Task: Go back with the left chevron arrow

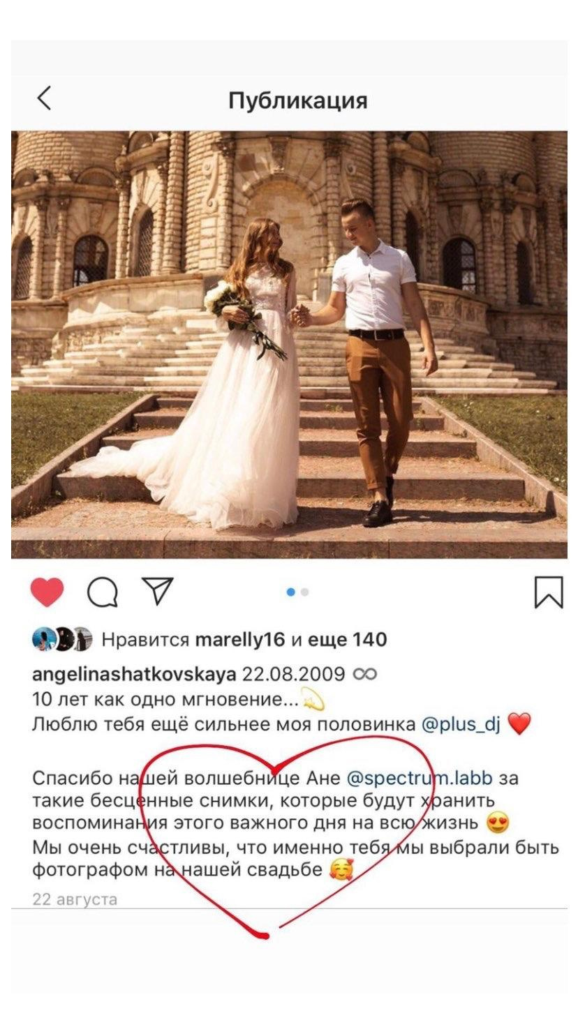Action: point(44,100)
